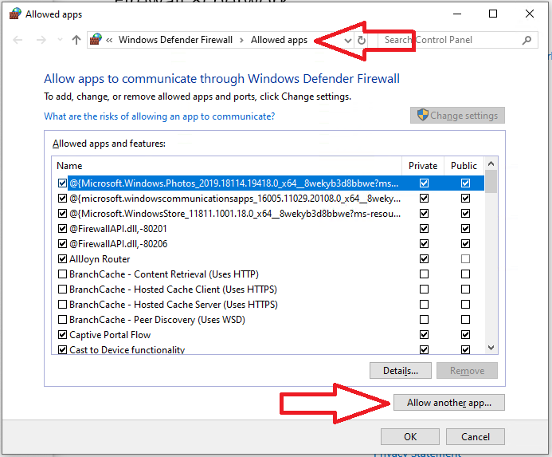Viewport: 552px width, 457px height.
Task: Open Details for selected app
Action: (x=401, y=371)
